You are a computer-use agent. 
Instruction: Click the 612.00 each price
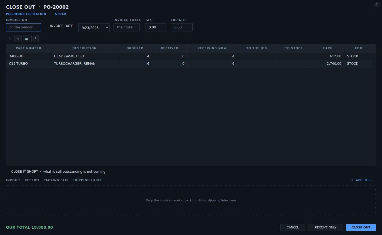coord(328,56)
